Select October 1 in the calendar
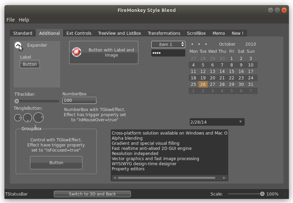The height and width of the screenshot is (203, 293). (x=232, y=59)
